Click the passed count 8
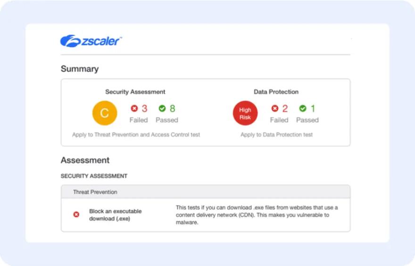415x266 pixels. point(172,108)
